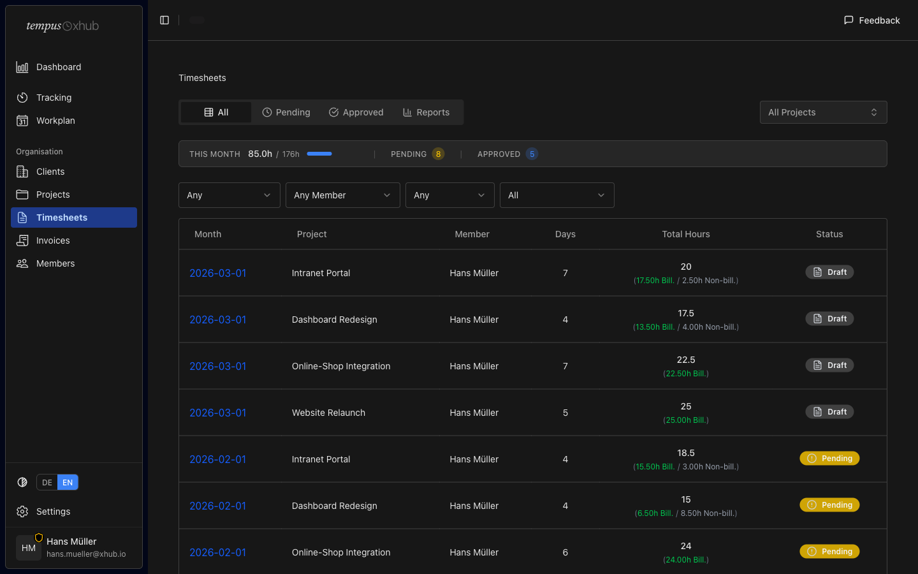Click the theme toggle icon

pos(22,482)
